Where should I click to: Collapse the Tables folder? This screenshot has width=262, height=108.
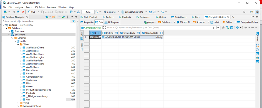tap(18, 44)
